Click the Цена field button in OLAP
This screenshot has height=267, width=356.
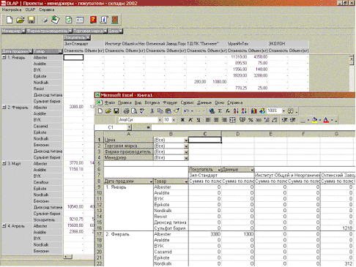115,31
